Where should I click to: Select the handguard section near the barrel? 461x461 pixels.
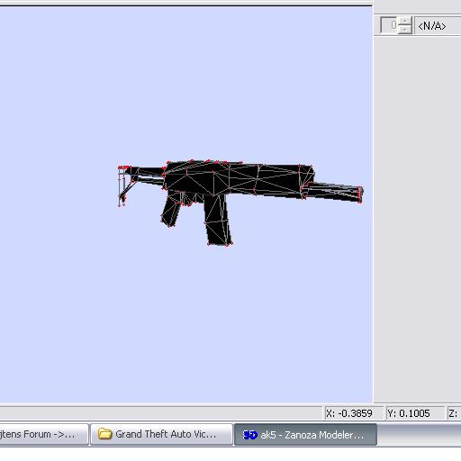pyautogui.click(x=279, y=180)
